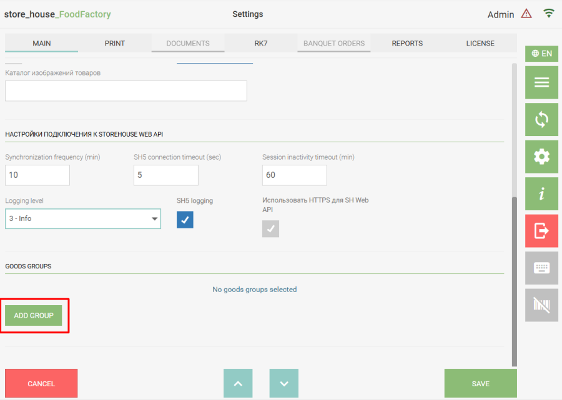Disable the SH5 logging checkbox
Viewport: 562px width, 400px height.
[185, 220]
